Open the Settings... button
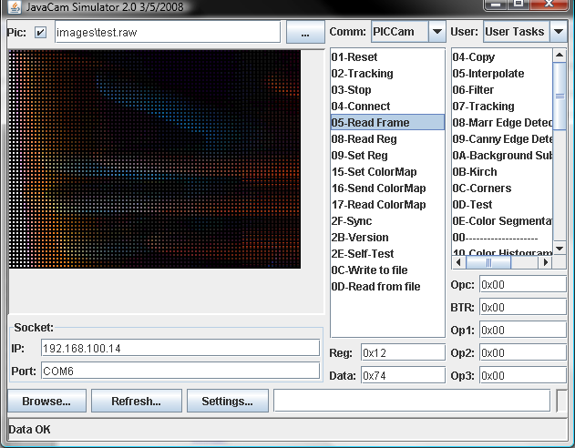The height and width of the screenshot is (448, 575). tap(227, 401)
